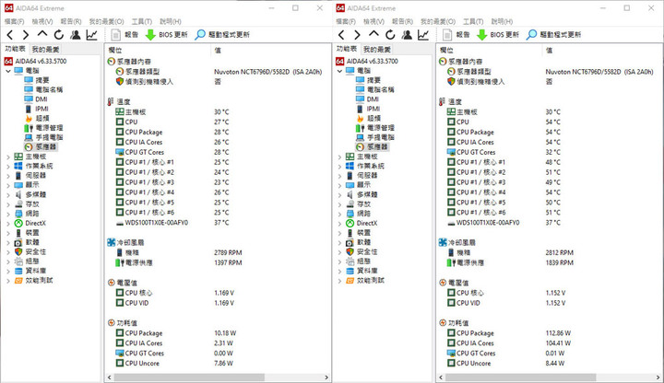The height and width of the screenshot is (383, 664).
Task: Open the graph chart icon in left window toolbar
Action: pyautogui.click(x=92, y=35)
